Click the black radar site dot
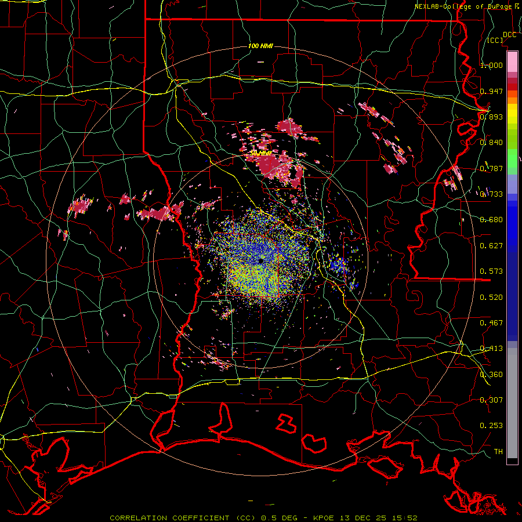The width and height of the screenshot is (522, 522). 261,261
